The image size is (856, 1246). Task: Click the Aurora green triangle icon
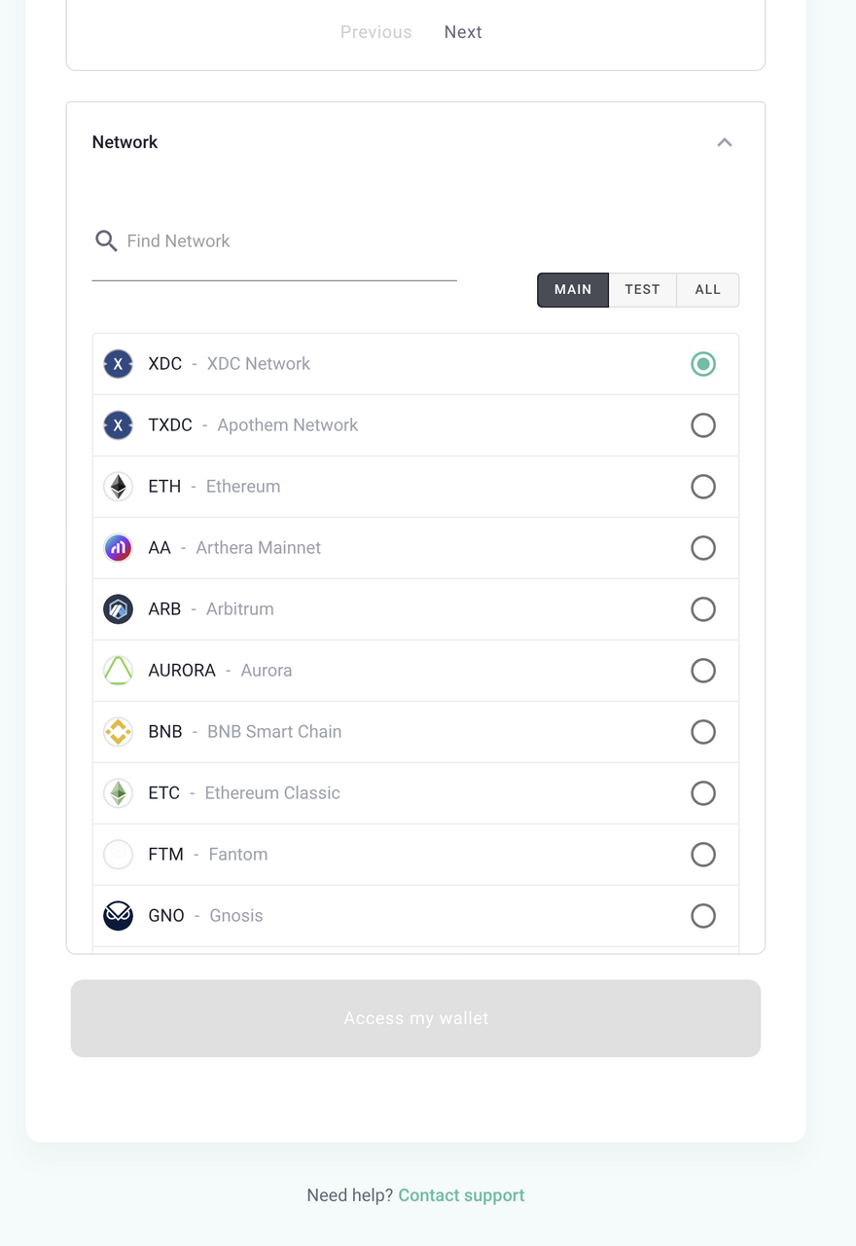(x=118, y=671)
